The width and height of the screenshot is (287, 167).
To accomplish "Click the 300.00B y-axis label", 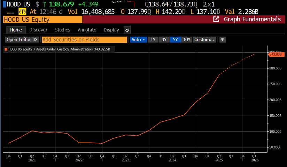I will pos(275,68).
